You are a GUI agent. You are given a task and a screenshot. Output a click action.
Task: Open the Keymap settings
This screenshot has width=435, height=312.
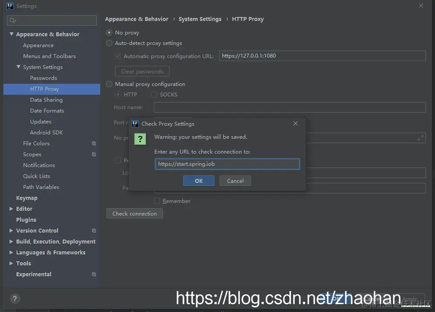coord(27,198)
